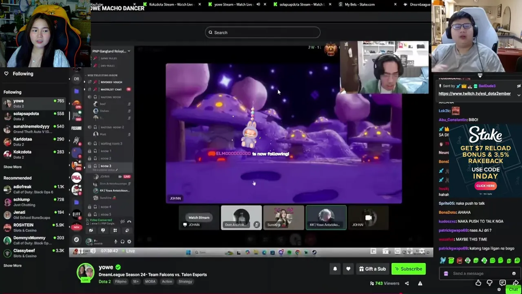The width and height of the screenshot is (522, 294).
Task: Open esl_dota2ember Twitch link in pinned message
Action: pos(474,94)
